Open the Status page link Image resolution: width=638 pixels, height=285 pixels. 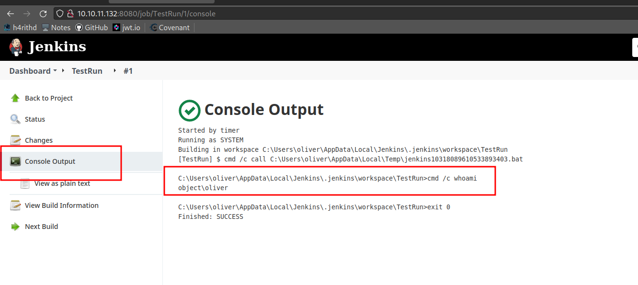pyautogui.click(x=35, y=119)
